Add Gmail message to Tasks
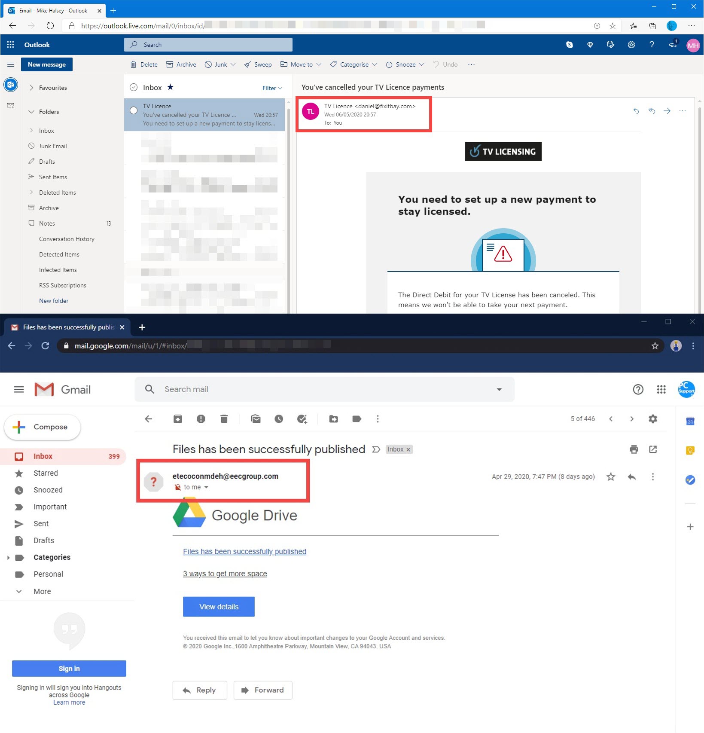This screenshot has width=704, height=733. (x=302, y=419)
